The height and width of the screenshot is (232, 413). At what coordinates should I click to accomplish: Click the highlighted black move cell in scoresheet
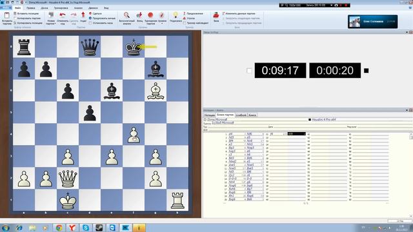(297, 134)
